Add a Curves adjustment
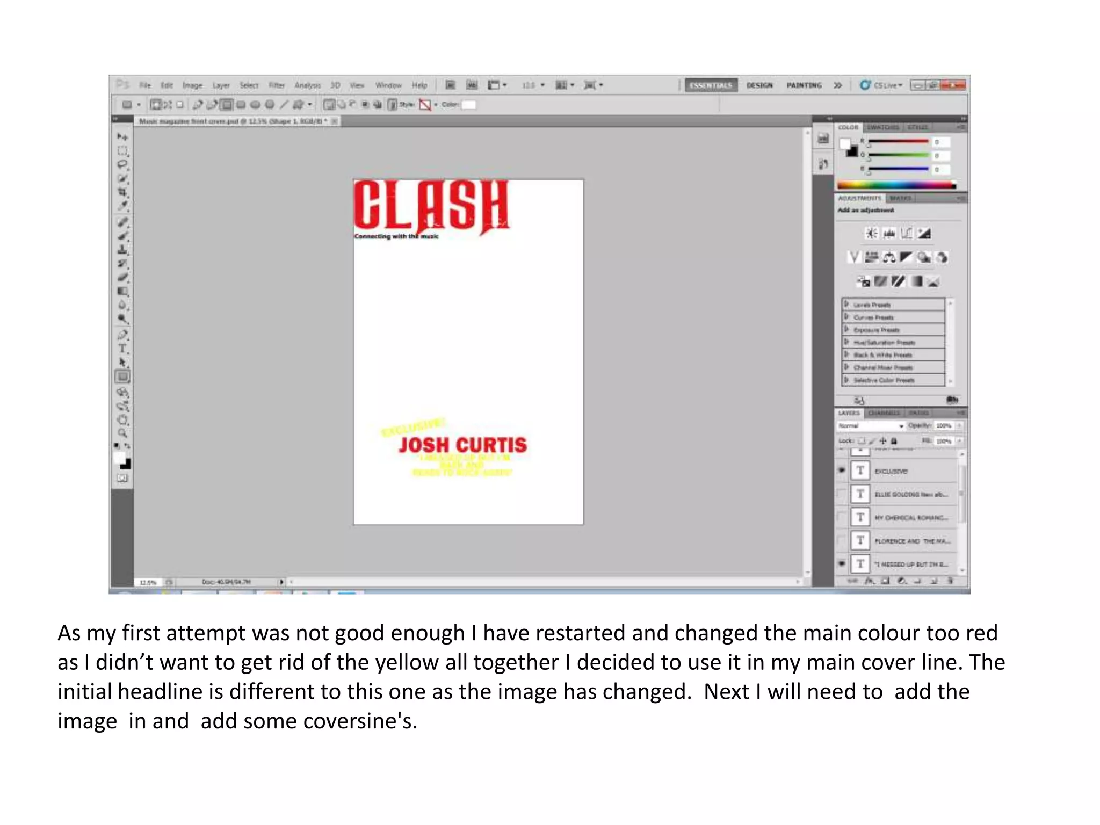This screenshot has height=825, width=1100. (x=907, y=233)
